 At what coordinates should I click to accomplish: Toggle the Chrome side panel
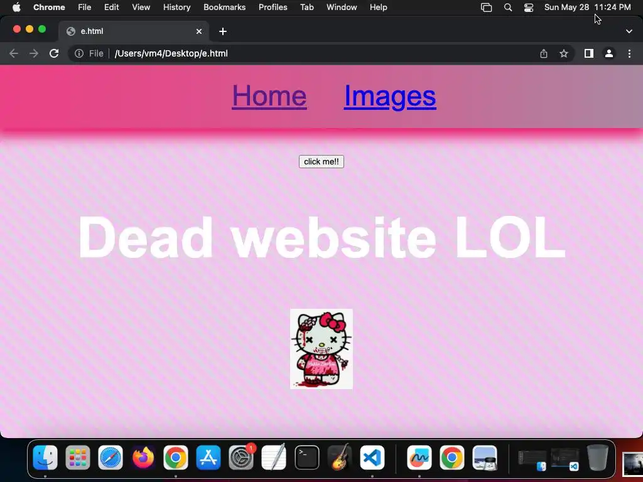pyautogui.click(x=589, y=53)
